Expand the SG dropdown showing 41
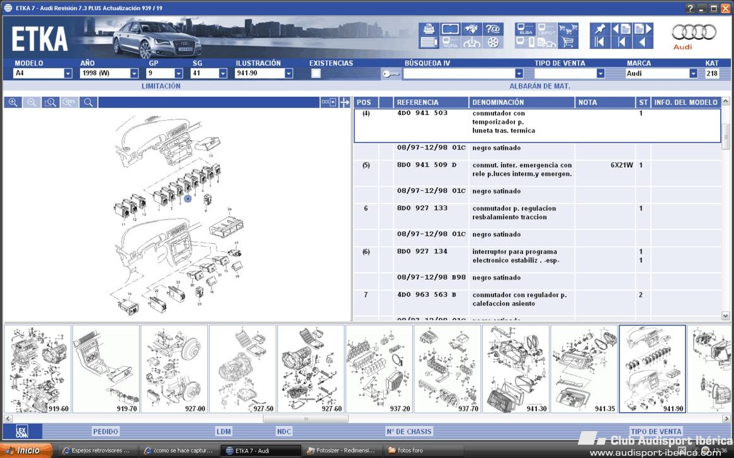 pos(223,74)
